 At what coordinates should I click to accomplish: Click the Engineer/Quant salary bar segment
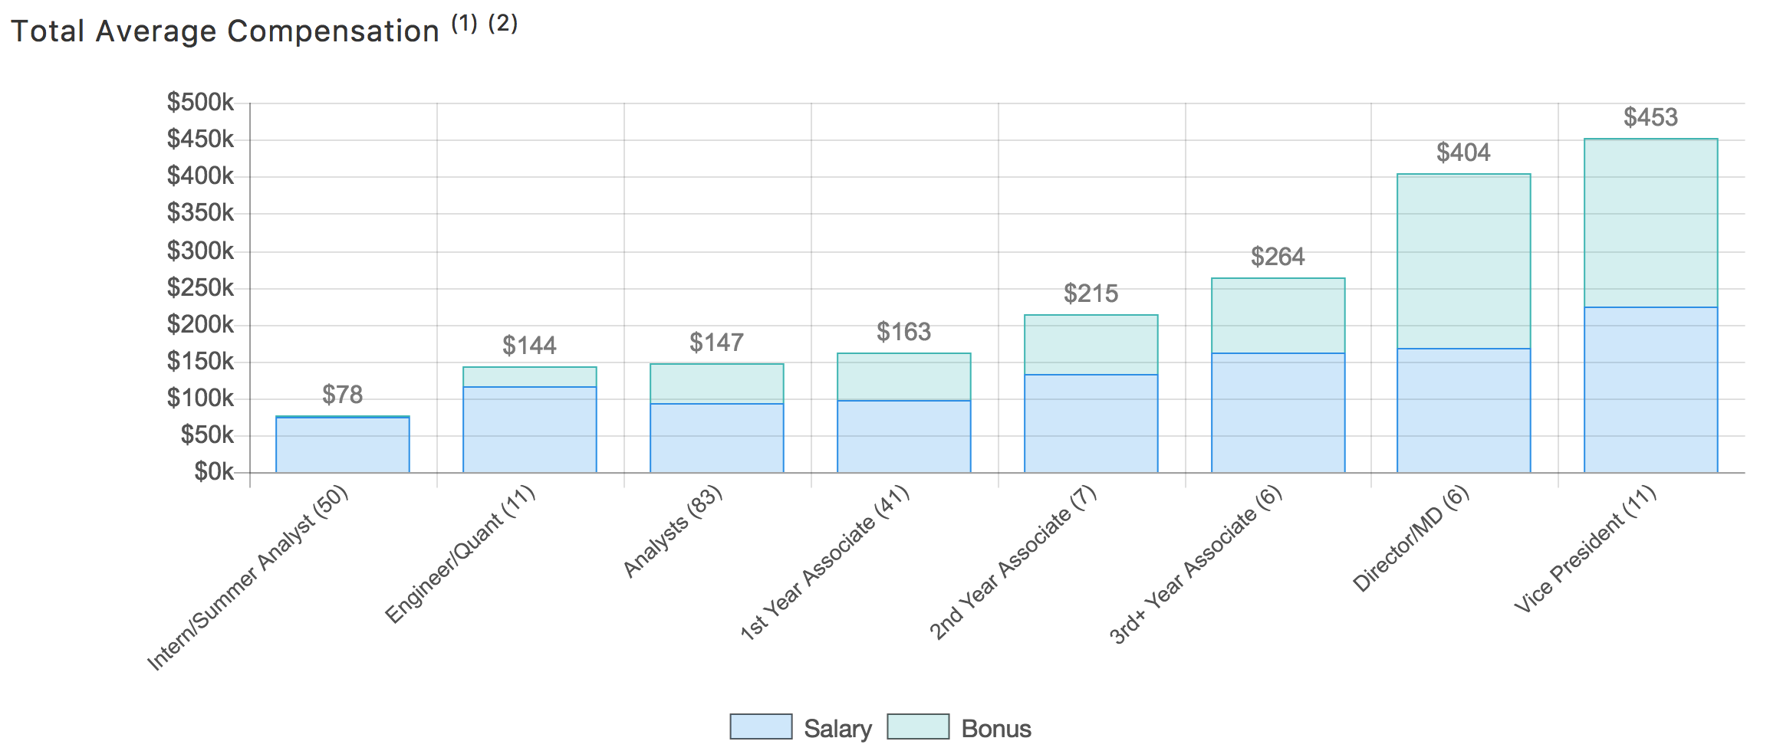[529, 429]
